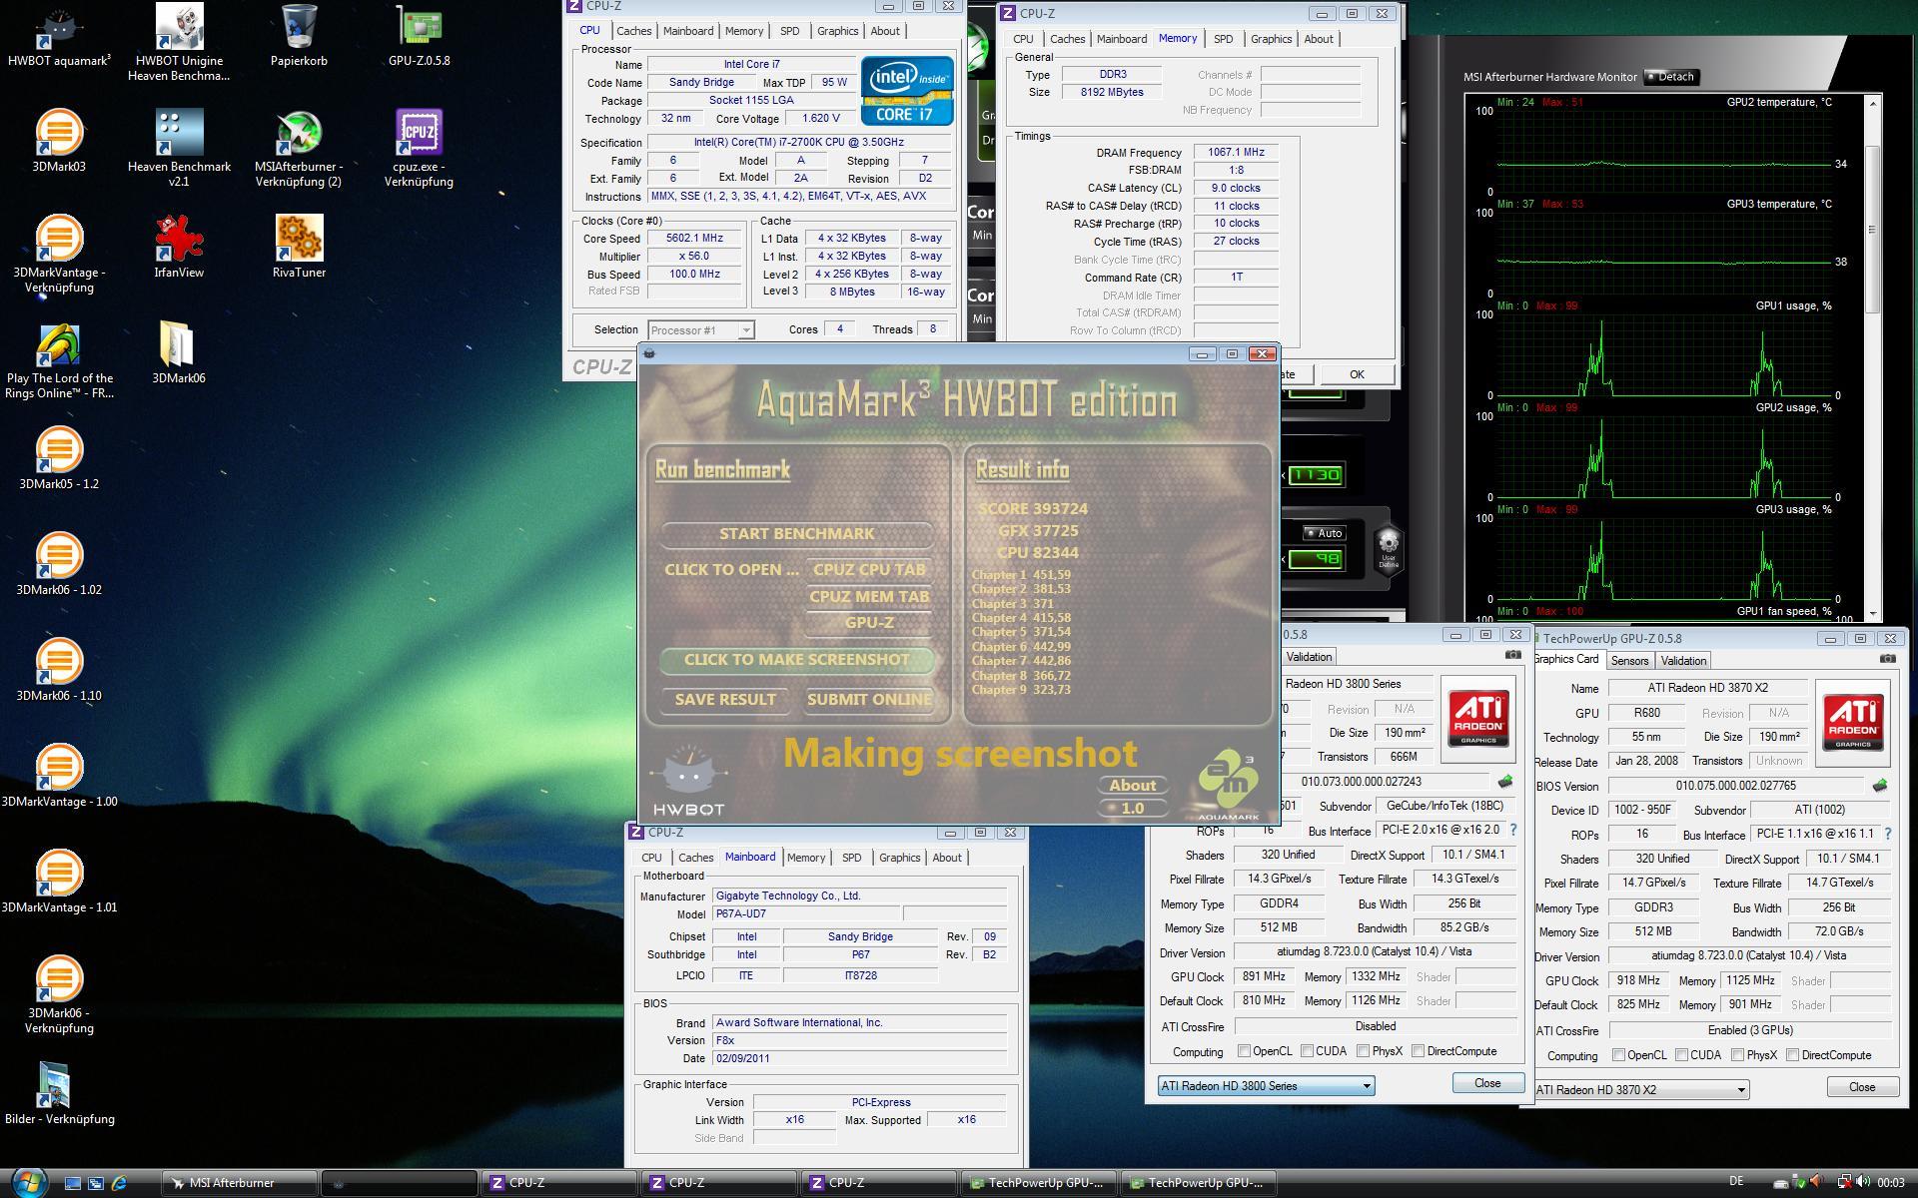Click Bus Interface question mark in HD 3870 X2 GPU-Z
Screen dimensions: 1918x1198
1887,834
